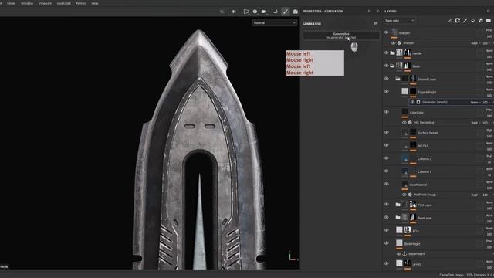Click the viewport display settings icon left of the disc icon
This screenshot has height=278, width=494.
click(x=246, y=12)
